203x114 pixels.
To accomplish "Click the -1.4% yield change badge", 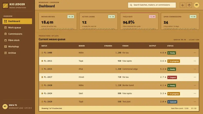I will [152, 17].
